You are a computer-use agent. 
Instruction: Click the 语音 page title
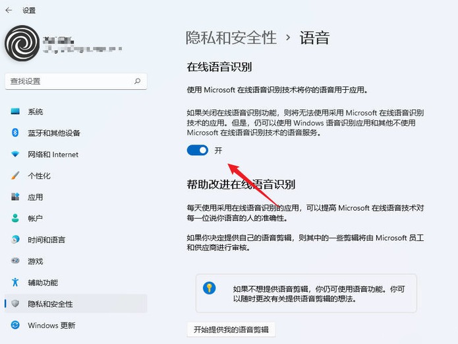314,38
